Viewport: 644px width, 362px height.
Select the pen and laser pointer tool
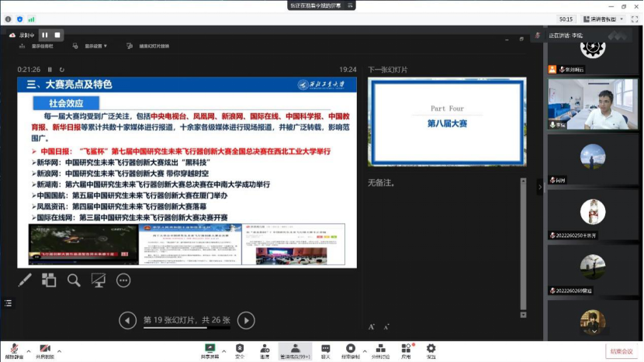[25, 281]
